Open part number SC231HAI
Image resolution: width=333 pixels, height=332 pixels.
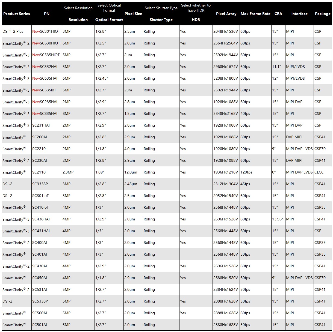pos(41,125)
